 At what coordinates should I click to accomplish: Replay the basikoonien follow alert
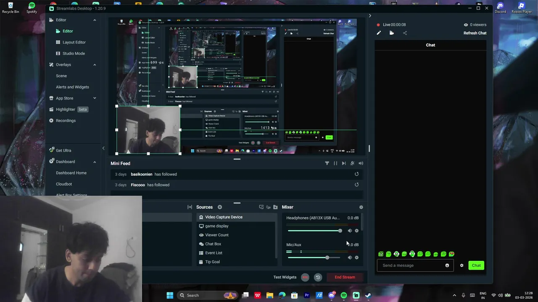pyautogui.click(x=356, y=174)
